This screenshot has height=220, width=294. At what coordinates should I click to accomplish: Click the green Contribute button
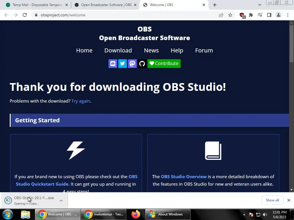pos(164,64)
